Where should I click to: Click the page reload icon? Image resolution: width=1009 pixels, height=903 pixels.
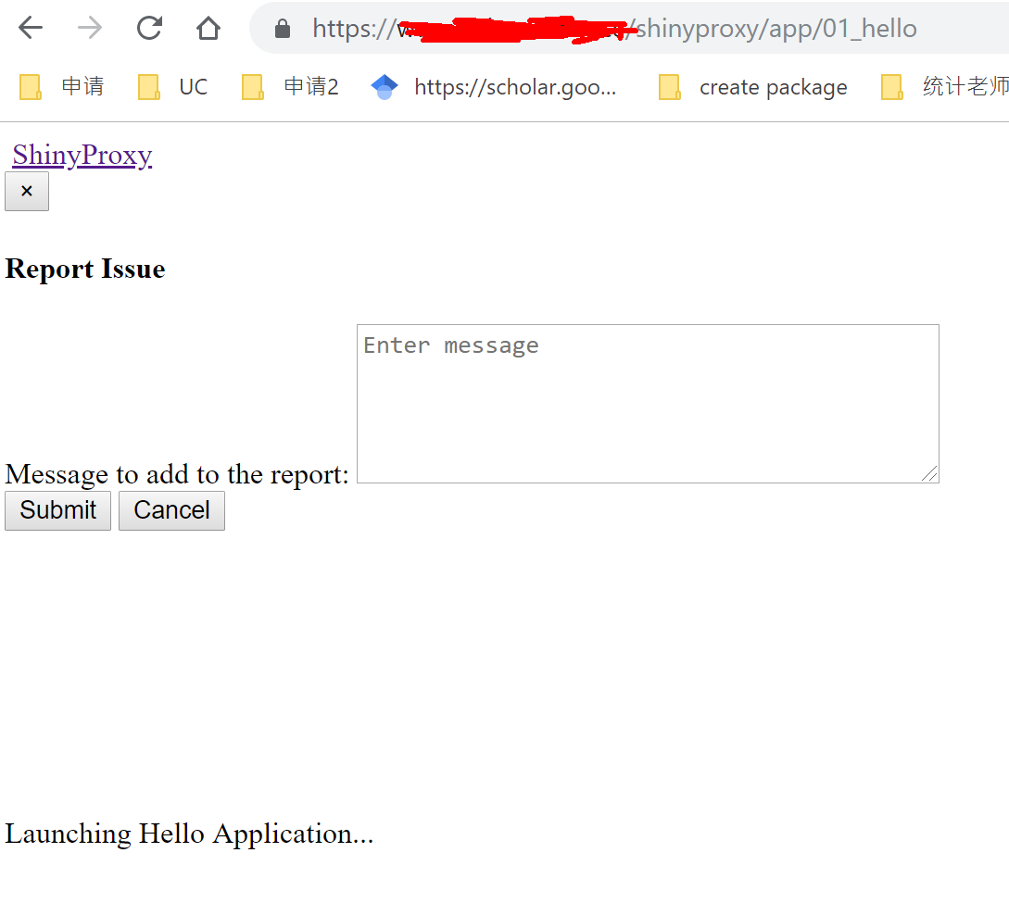pos(148,27)
